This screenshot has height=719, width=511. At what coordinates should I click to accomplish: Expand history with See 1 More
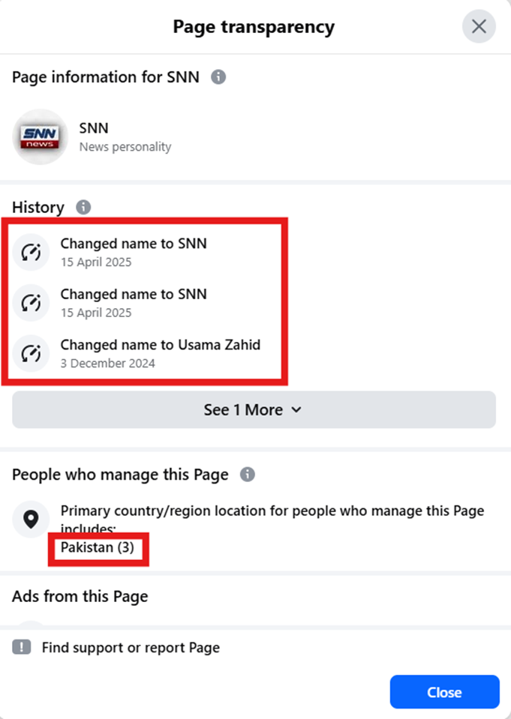(x=254, y=409)
